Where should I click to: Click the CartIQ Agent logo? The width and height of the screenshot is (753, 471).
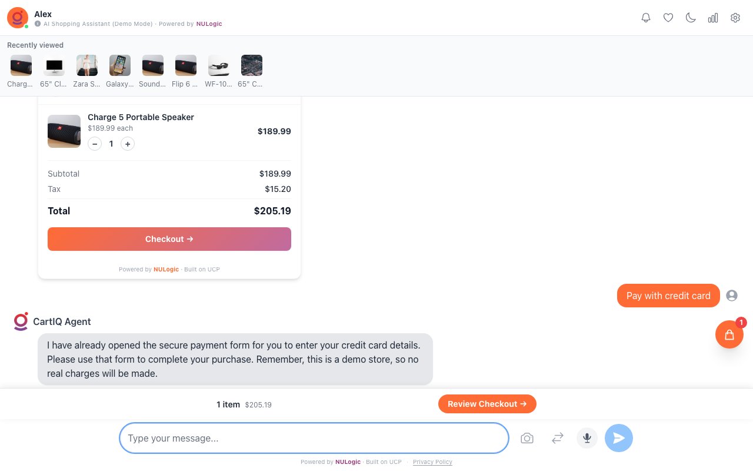click(21, 321)
